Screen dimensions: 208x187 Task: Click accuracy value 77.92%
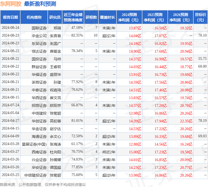pyautogui.click(x=77, y=82)
